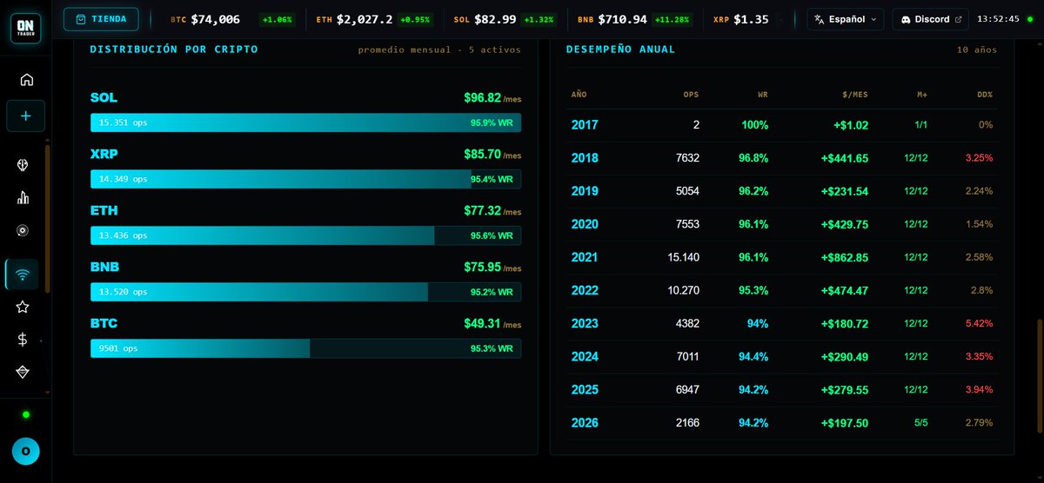
Task: Select the 2025 year row
Action: tap(781, 390)
